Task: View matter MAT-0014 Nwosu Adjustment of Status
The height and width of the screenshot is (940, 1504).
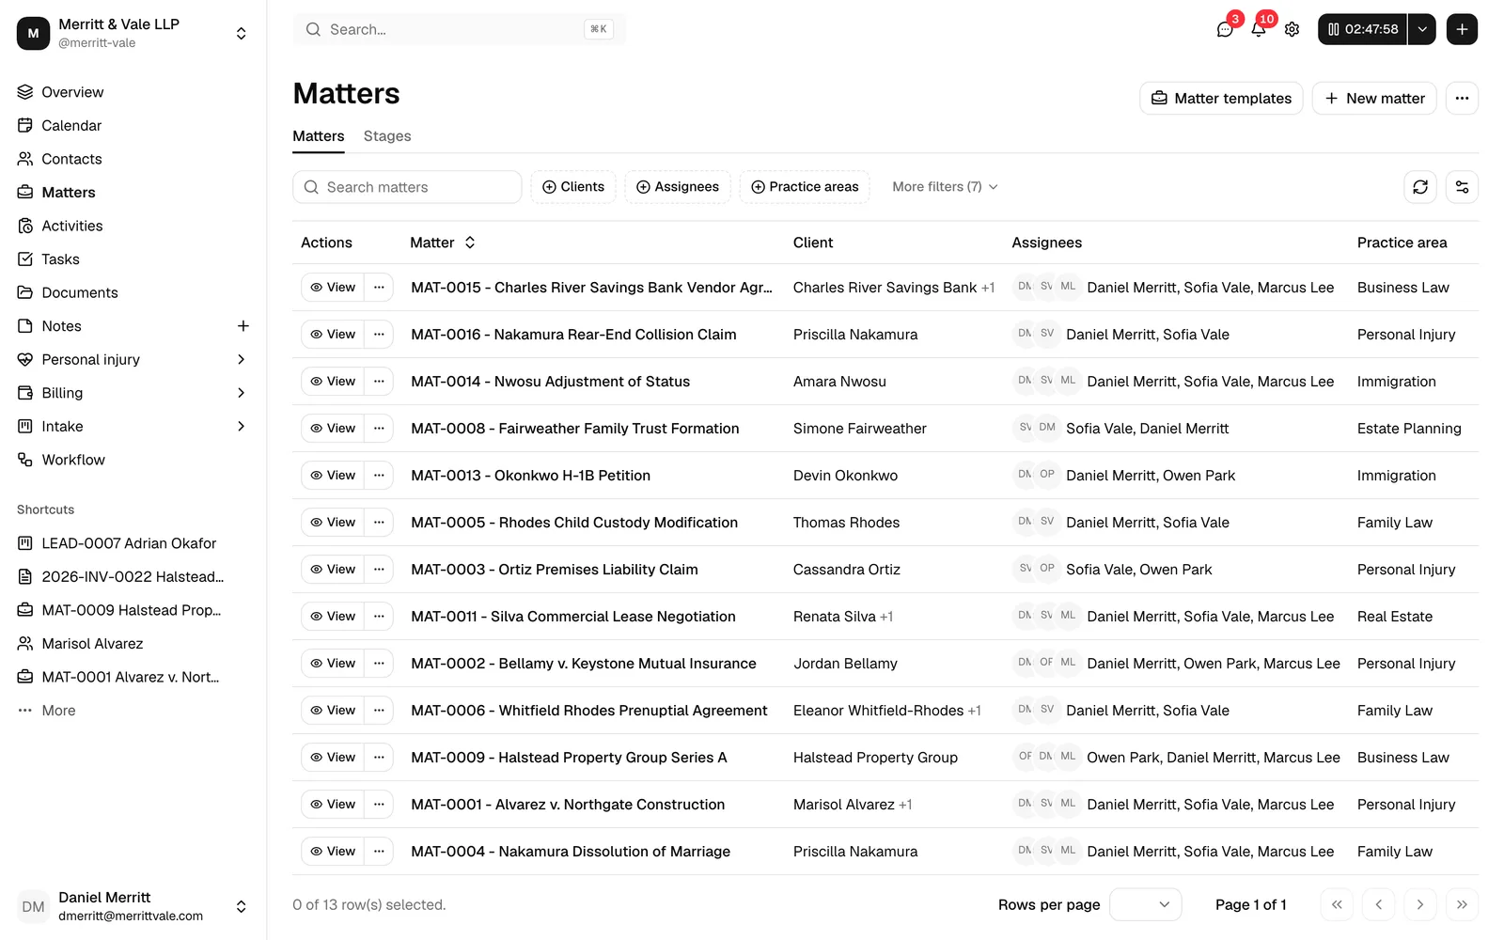Action: coord(333,382)
